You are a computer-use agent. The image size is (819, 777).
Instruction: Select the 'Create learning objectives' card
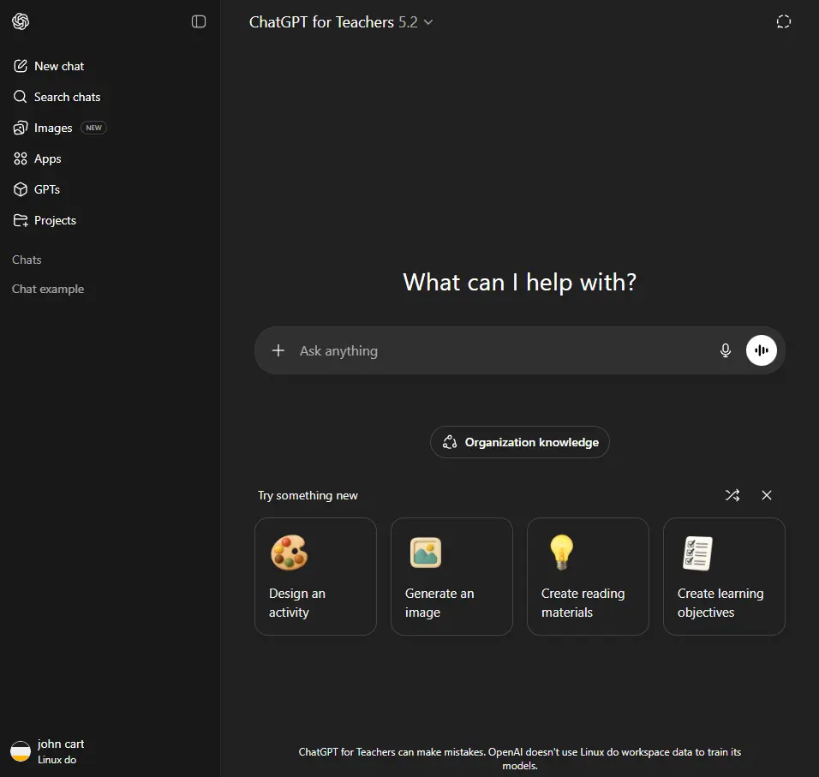coord(724,577)
